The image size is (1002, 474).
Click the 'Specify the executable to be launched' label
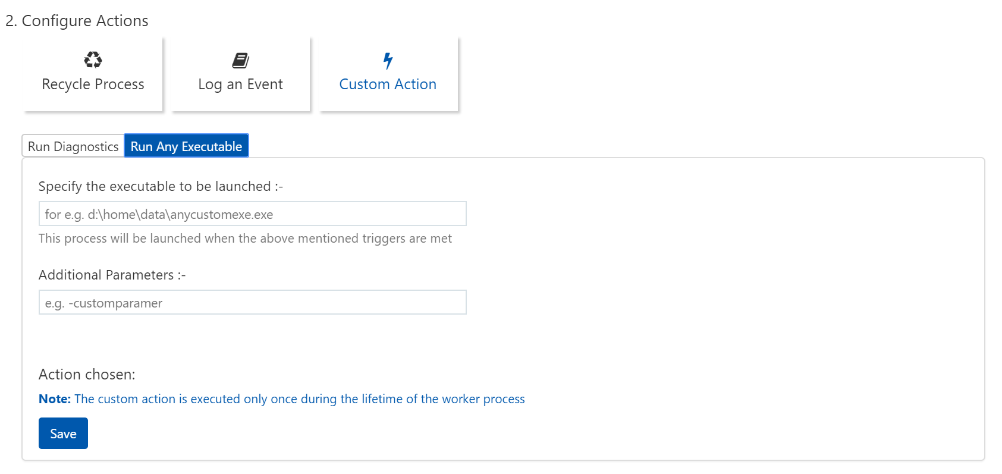(161, 187)
